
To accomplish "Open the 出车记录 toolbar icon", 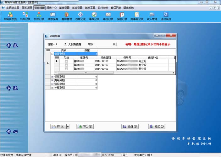I will pos(25,16).
